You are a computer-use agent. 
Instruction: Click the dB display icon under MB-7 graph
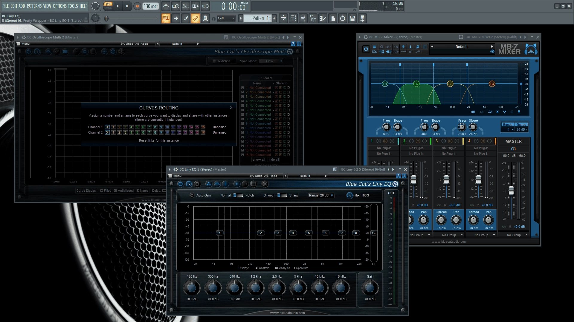473,112
